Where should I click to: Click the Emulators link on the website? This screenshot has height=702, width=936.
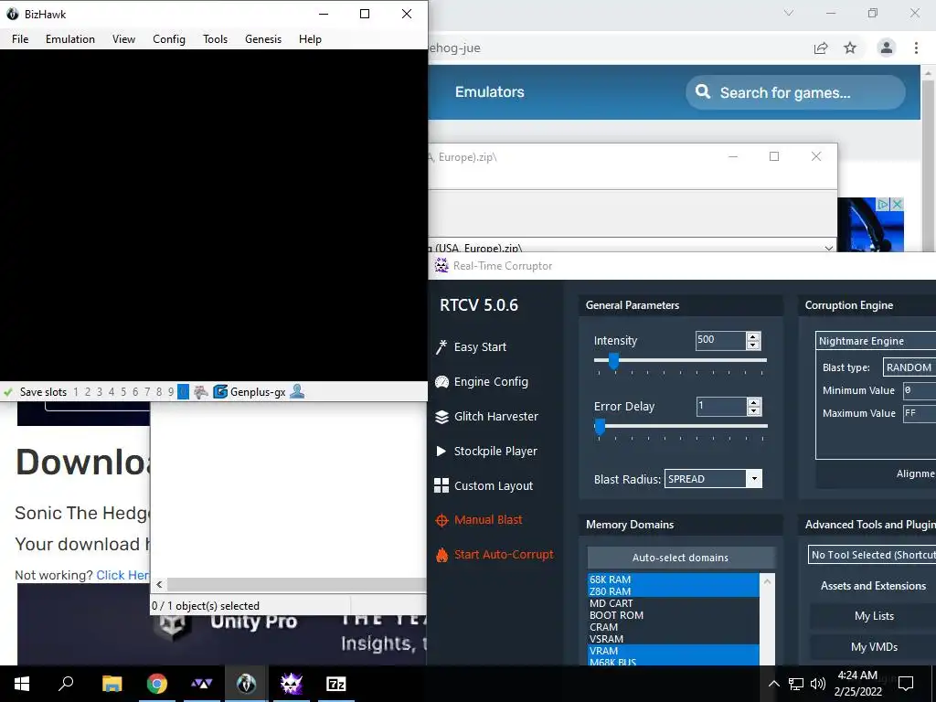coord(490,92)
